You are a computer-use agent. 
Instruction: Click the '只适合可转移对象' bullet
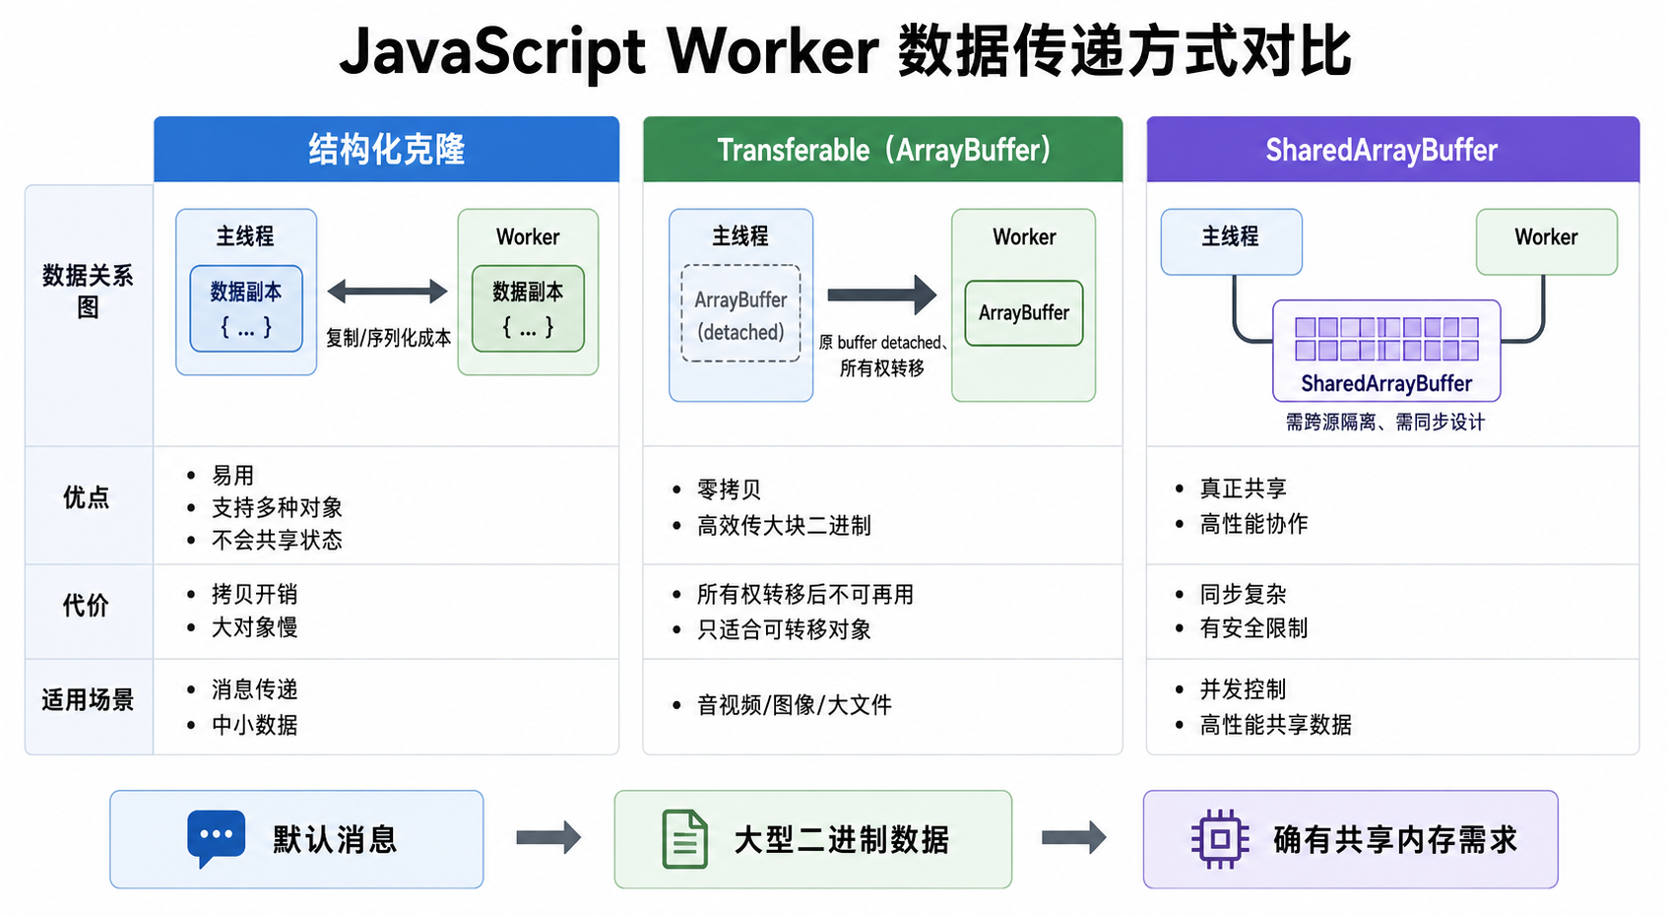coord(784,629)
